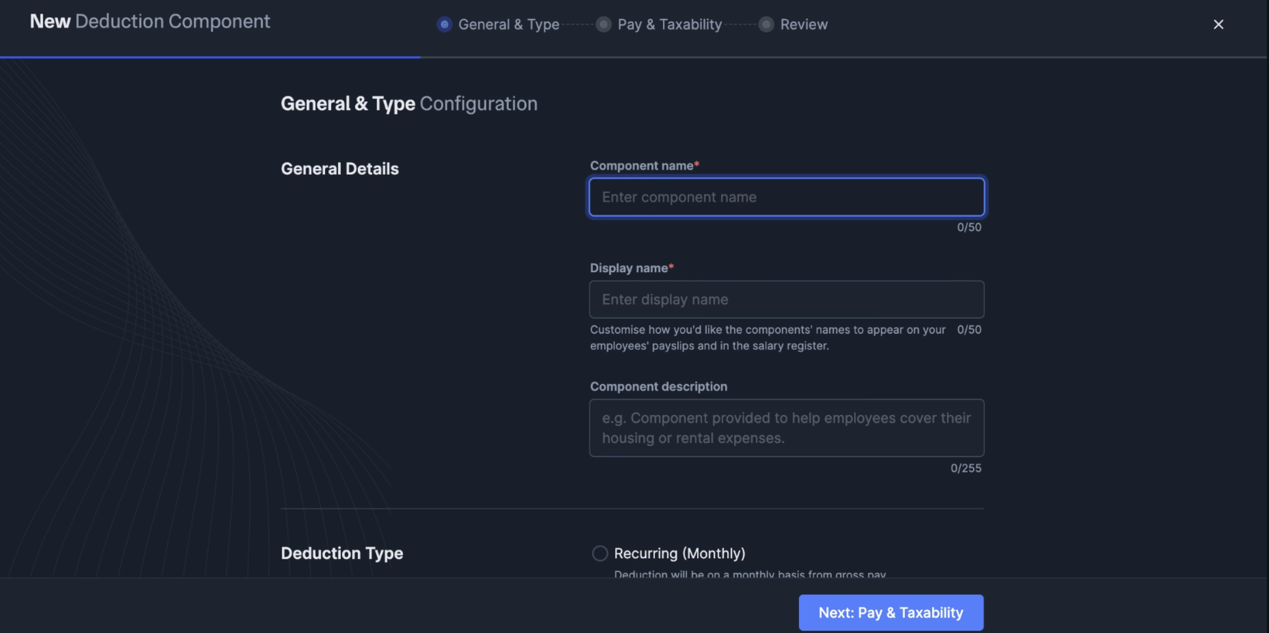This screenshot has height=633, width=1269.
Task: Close the New Deduction Component dialog
Action: click(1218, 24)
